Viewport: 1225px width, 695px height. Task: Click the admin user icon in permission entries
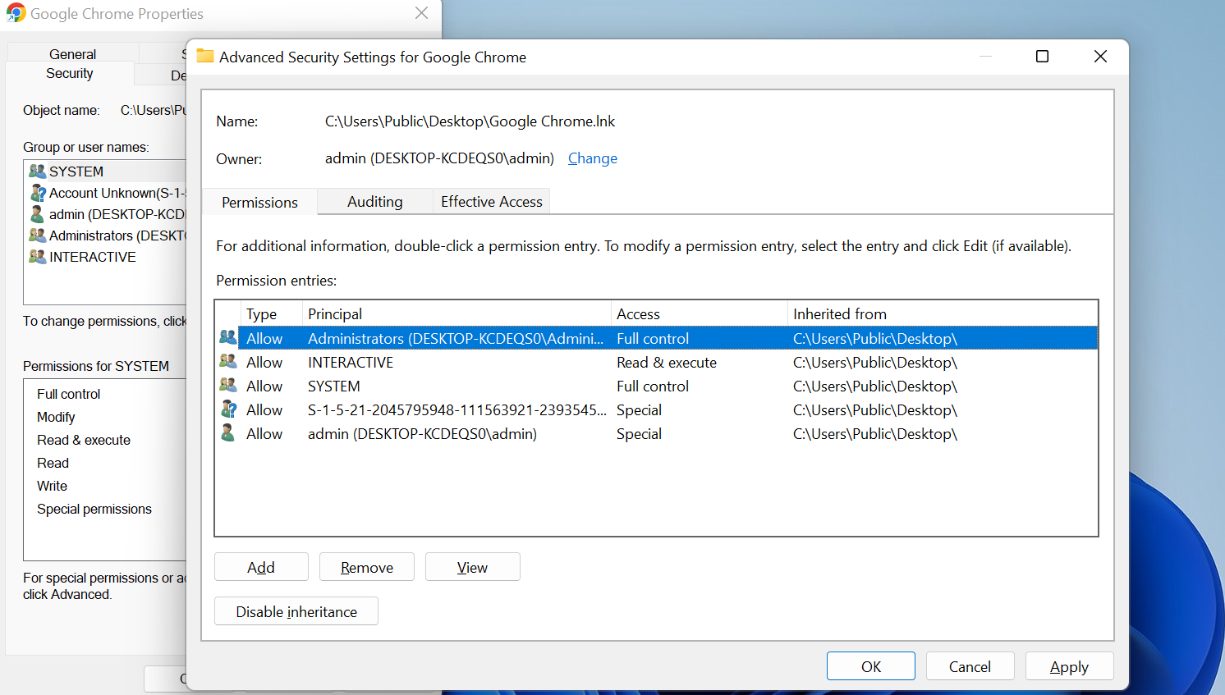[x=227, y=432]
